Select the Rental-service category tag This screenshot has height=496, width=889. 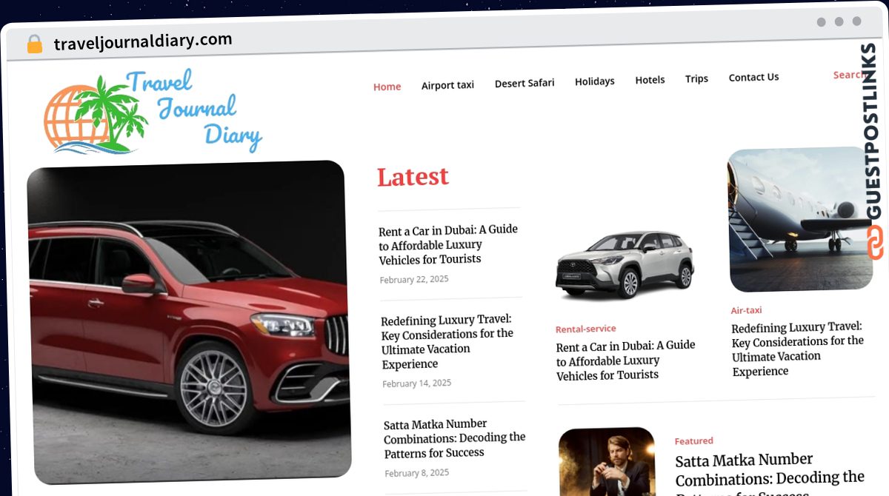585,329
